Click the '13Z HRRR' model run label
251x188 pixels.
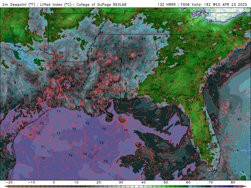167,4
